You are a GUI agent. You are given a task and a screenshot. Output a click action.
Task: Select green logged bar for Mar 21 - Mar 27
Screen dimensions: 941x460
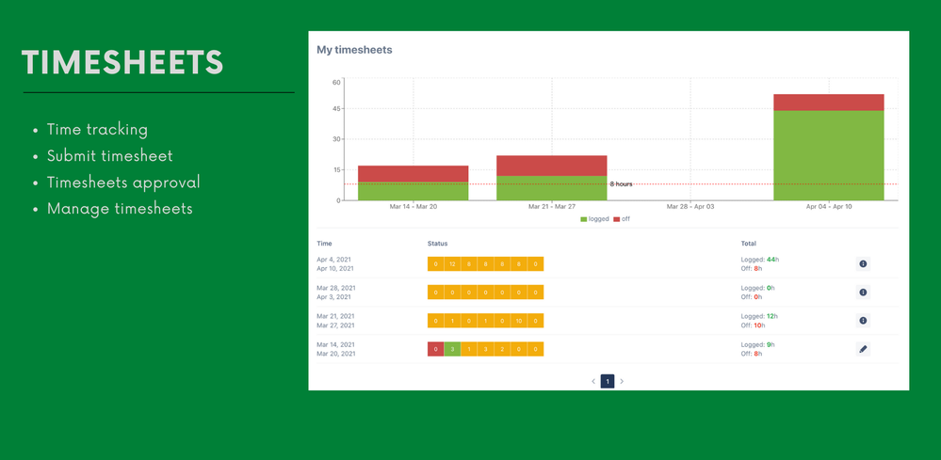coord(552,188)
